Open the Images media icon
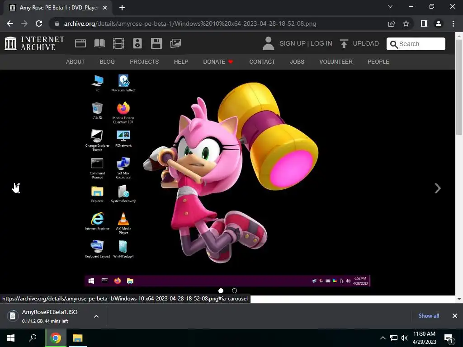 175,43
